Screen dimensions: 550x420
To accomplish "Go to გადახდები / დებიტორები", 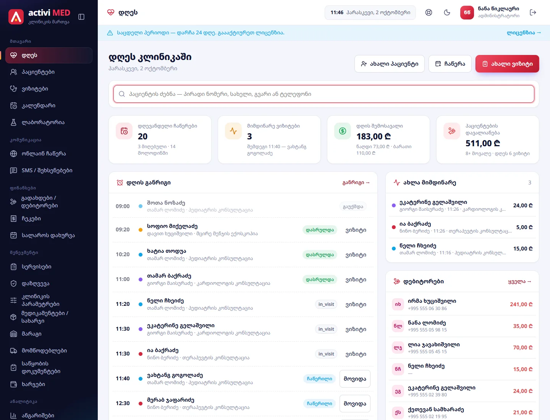I will [x=49, y=202].
